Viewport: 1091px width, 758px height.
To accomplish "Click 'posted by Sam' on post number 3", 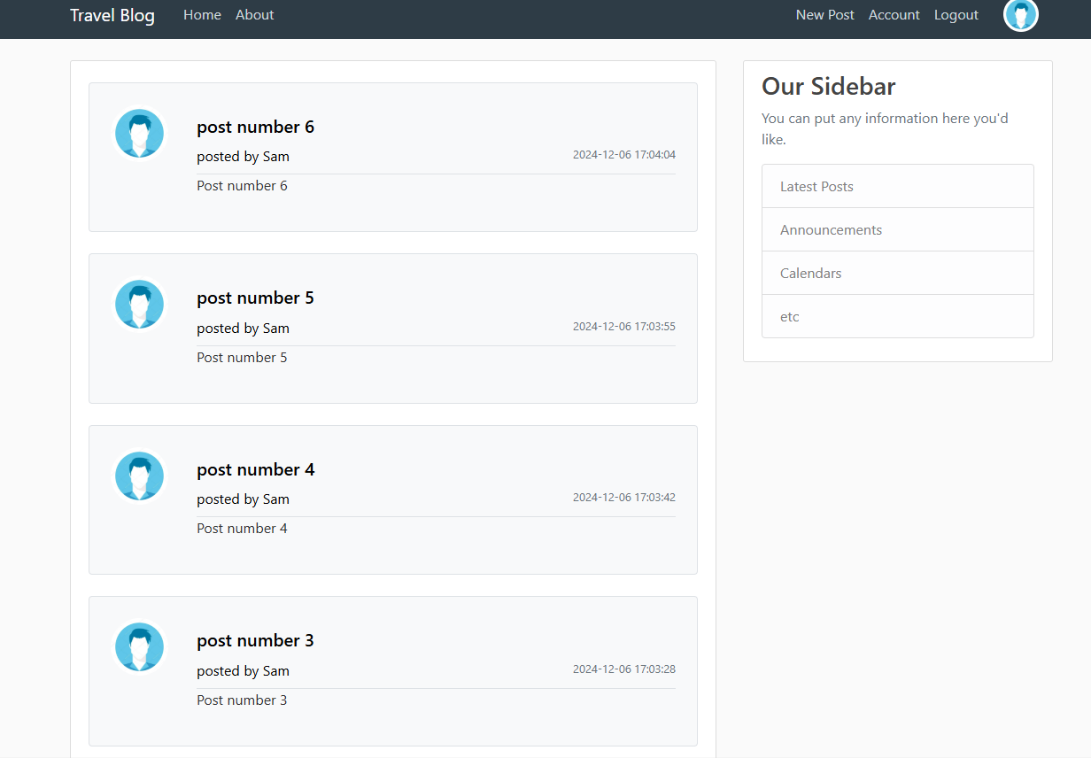I will click(x=243, y=671).
